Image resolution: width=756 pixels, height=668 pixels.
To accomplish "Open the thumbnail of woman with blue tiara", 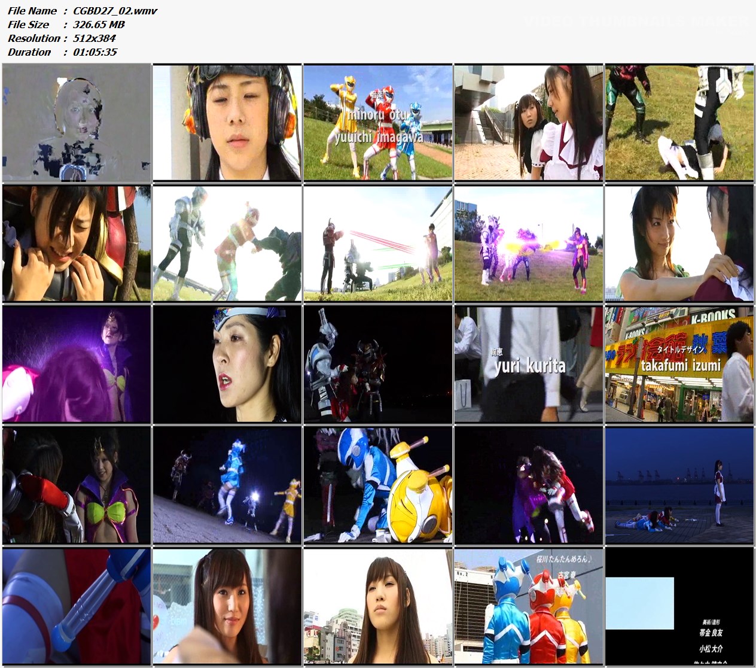I will (x=227, y=364).
